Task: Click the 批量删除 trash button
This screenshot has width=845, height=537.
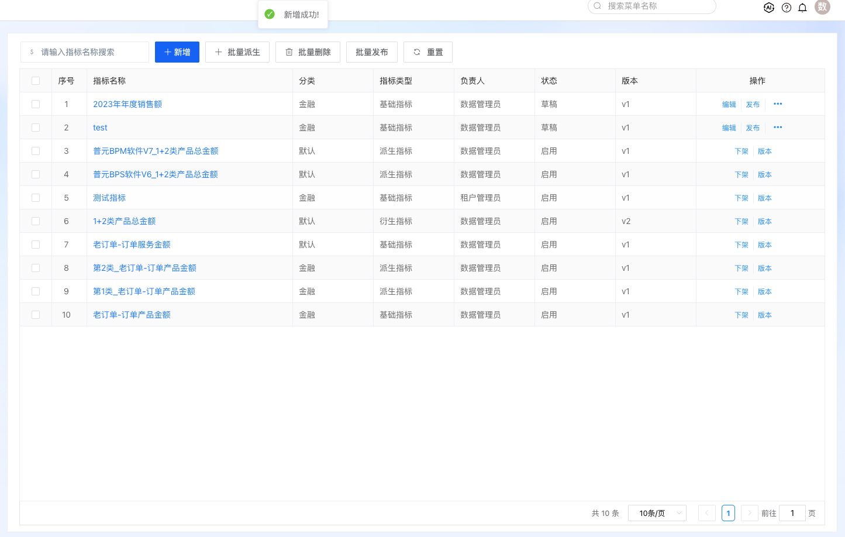Action: [x=308, y=52]
